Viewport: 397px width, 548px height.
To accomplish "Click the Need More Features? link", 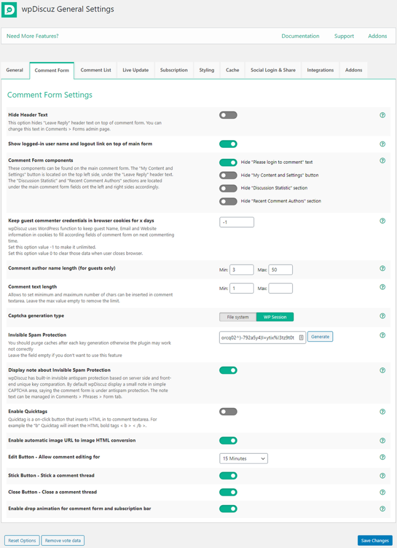I will point(33,36).
